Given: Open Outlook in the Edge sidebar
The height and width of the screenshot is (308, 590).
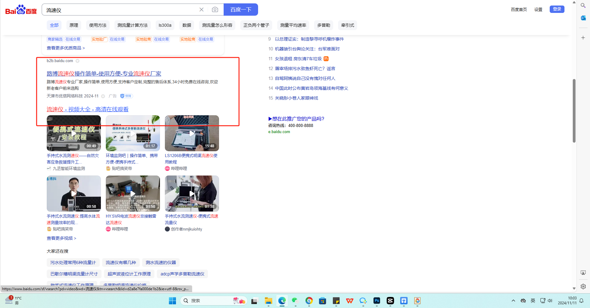Looking at the screenshot, I should coord(583,18).
